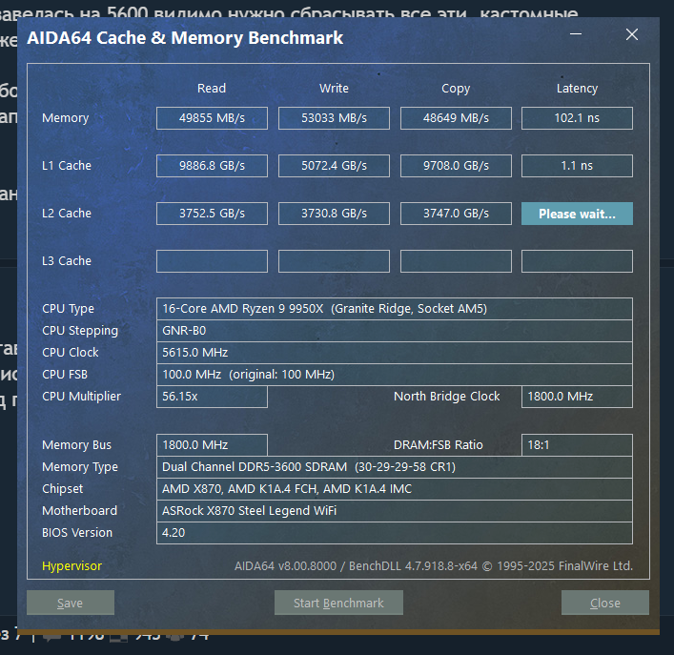
Task: Click the Memory row label
Action: coord(66,118)
